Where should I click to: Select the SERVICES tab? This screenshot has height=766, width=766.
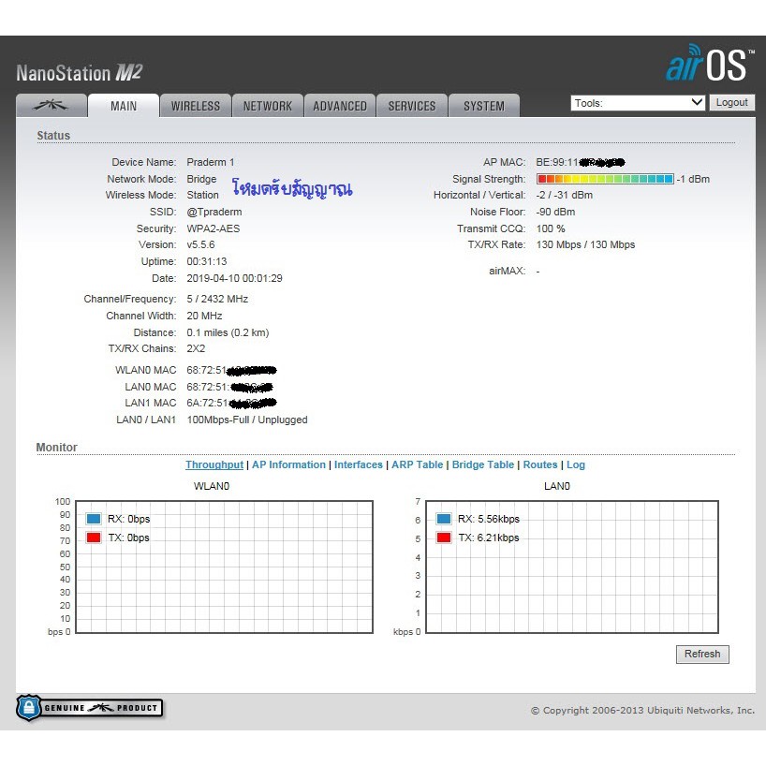[412, 106]
